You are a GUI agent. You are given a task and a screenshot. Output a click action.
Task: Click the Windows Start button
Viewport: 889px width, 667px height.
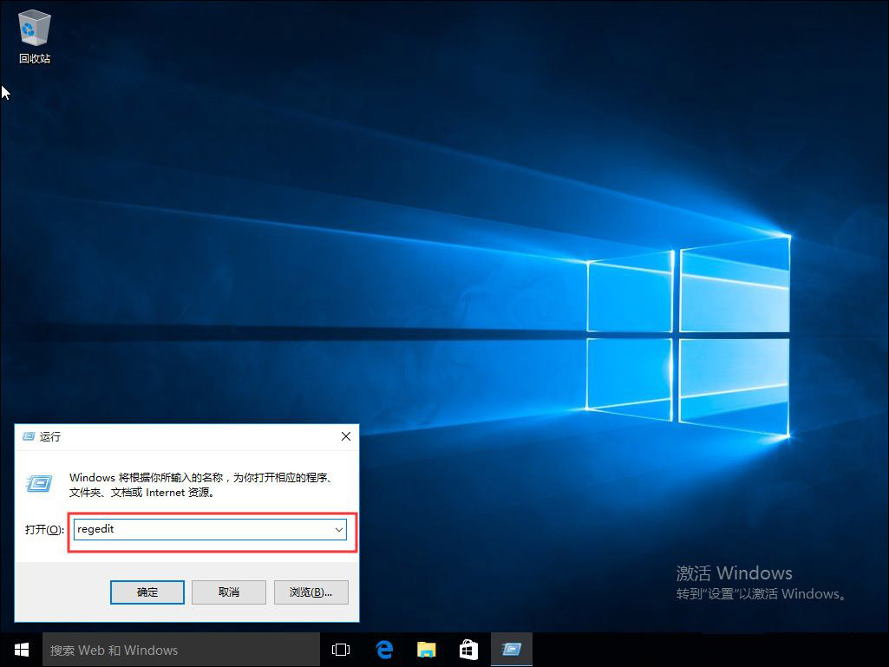coord(20,649)
